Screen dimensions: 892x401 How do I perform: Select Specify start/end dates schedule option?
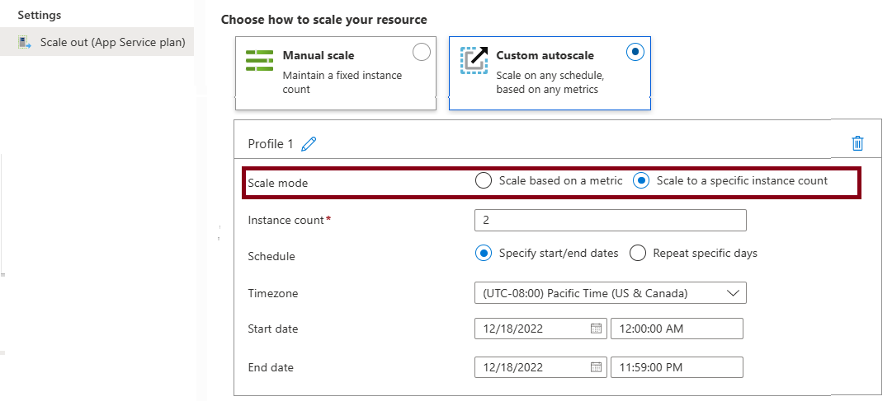coord(484,254)
